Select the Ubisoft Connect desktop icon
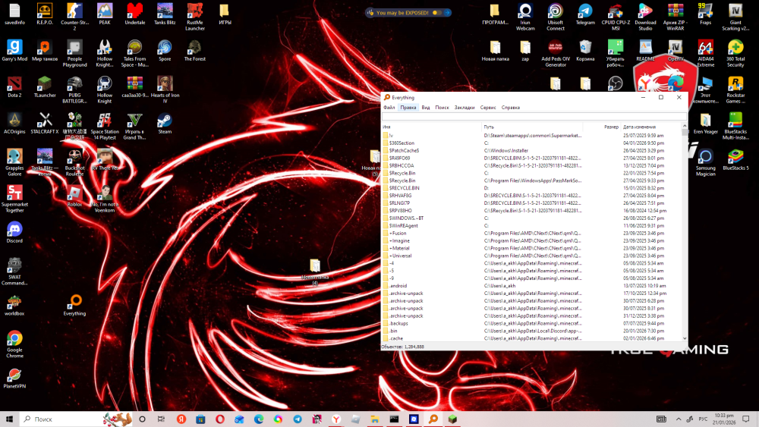 click(x=556, y=17)
